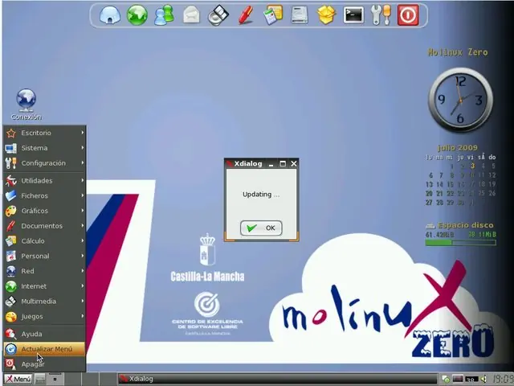Select Ayuda in the menu
Image resolution: width=514 pixels, height=386 pixels.
pyautogui.click(x=45, y=334)
